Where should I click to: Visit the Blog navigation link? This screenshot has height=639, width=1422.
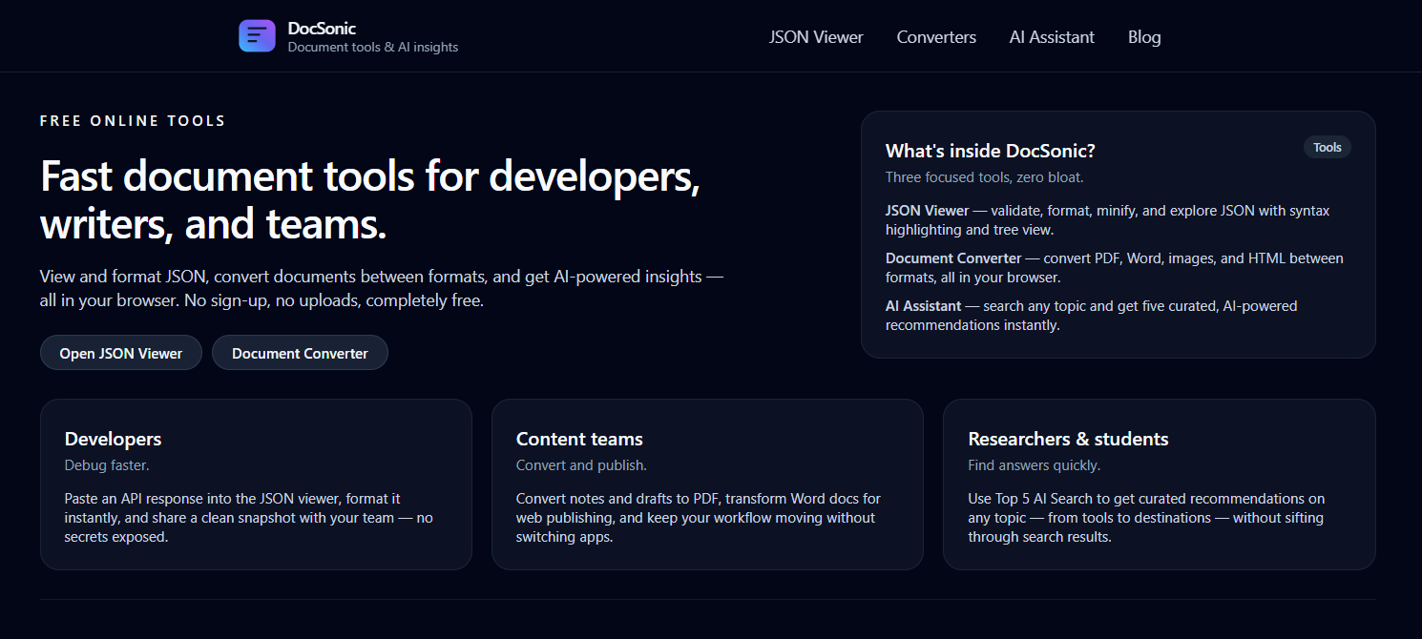pyautogui.click(x=1144, y=37)
